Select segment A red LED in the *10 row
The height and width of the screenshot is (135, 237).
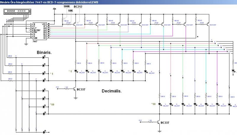click(x=183, y=104)
